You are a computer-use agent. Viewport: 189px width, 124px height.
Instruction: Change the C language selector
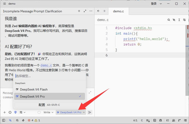[x=142, y=120]
